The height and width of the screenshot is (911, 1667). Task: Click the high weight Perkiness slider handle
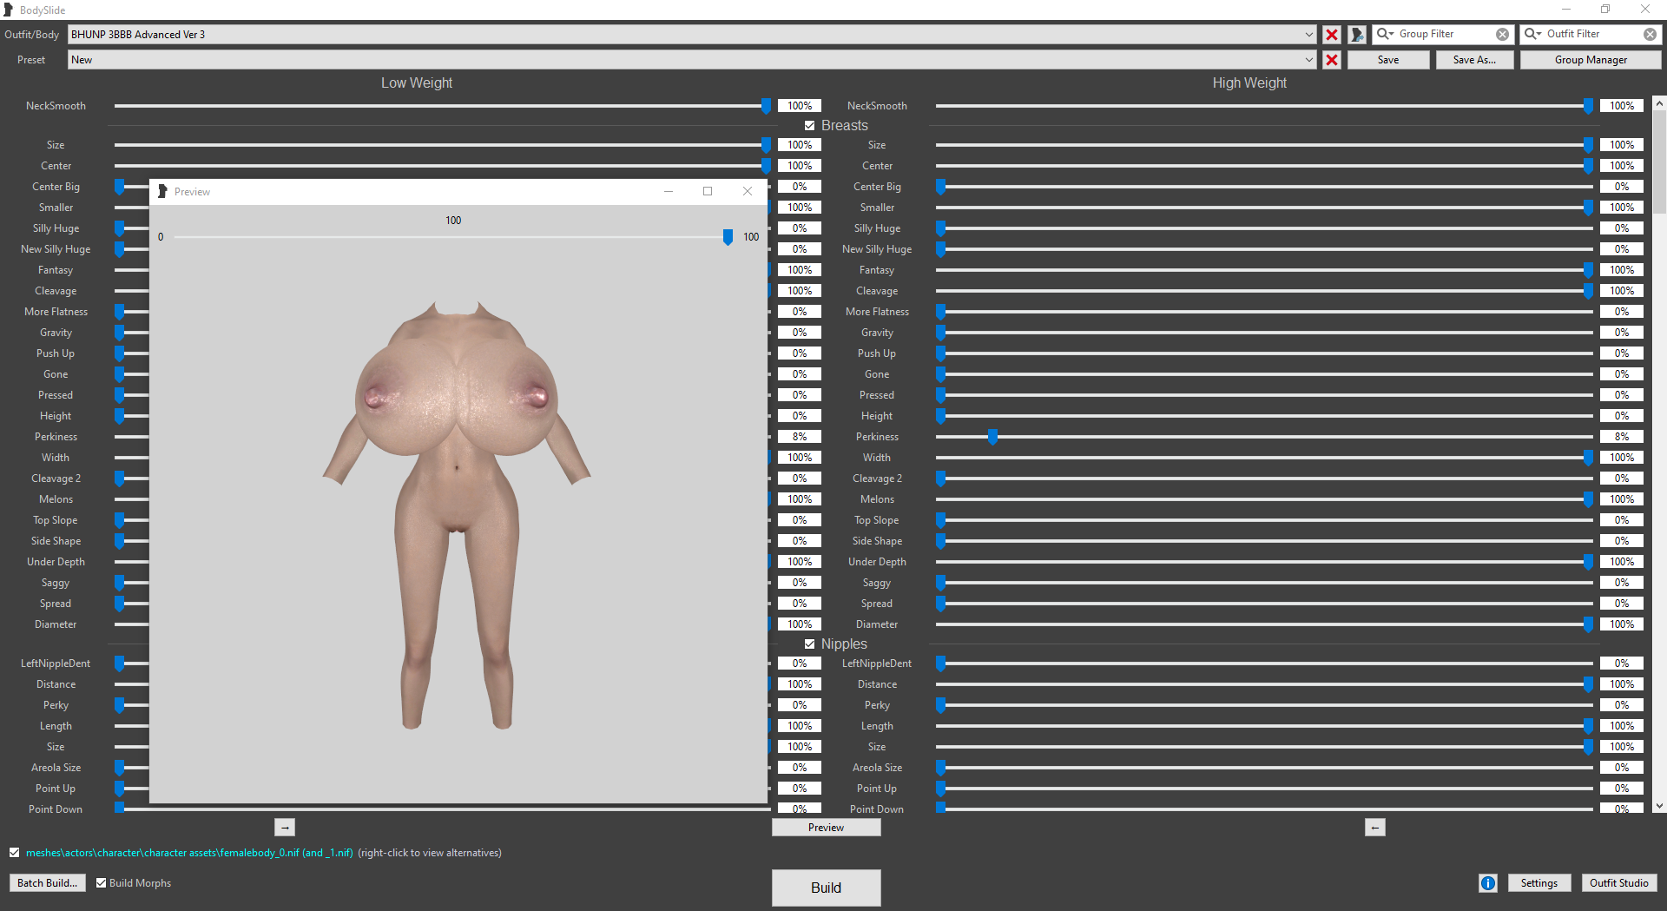tap(992, 437)
